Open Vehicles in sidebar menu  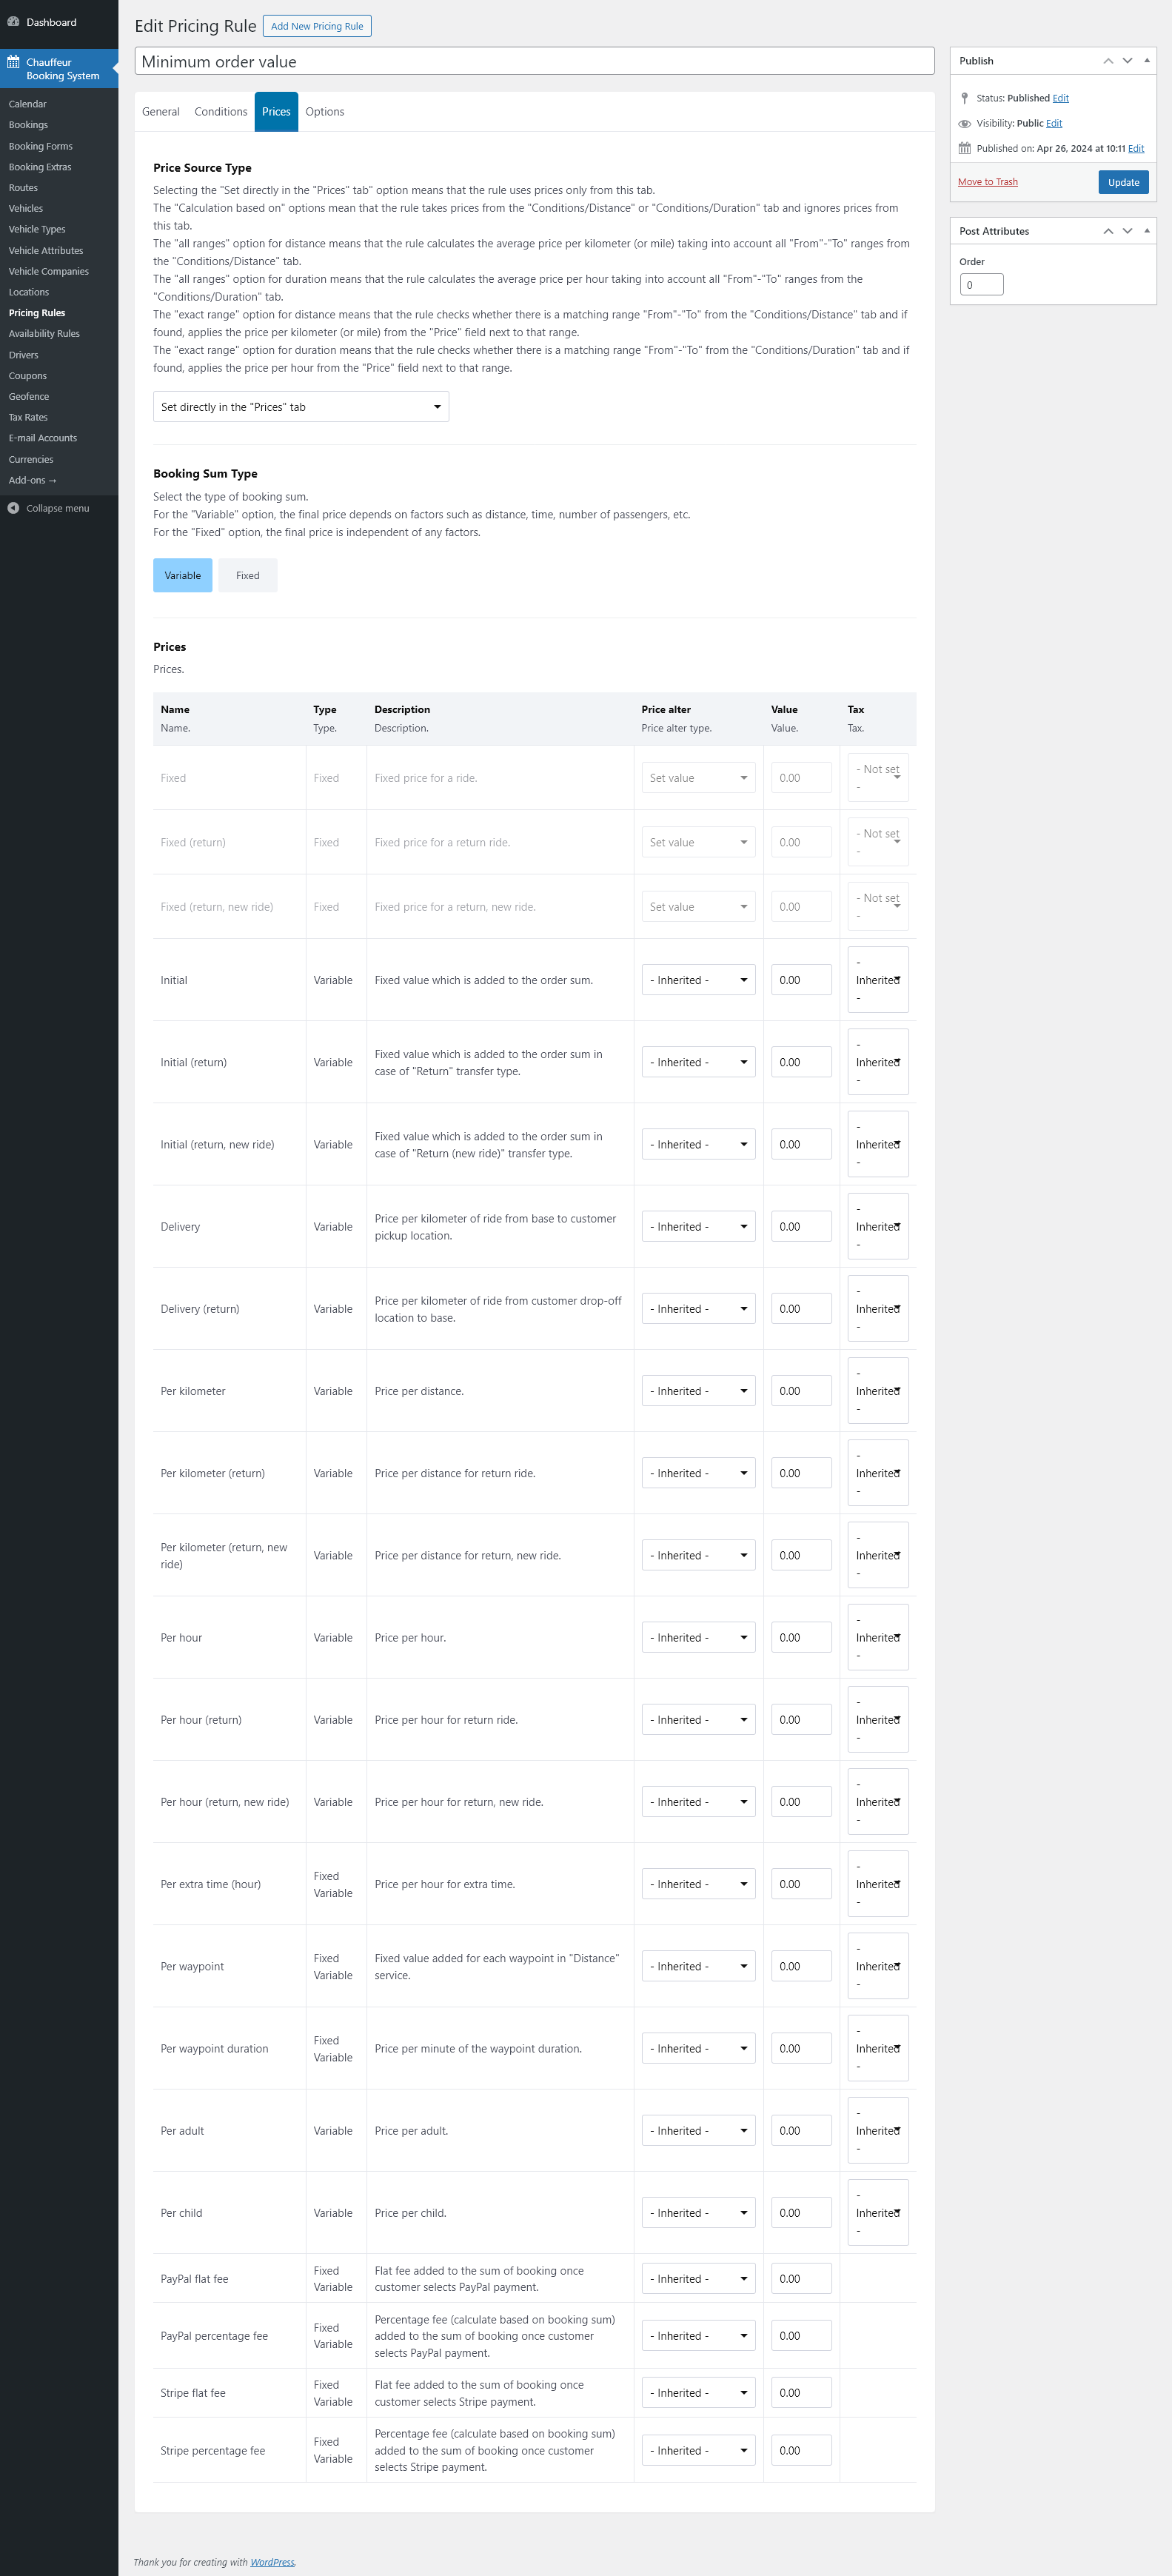point(26,208)
